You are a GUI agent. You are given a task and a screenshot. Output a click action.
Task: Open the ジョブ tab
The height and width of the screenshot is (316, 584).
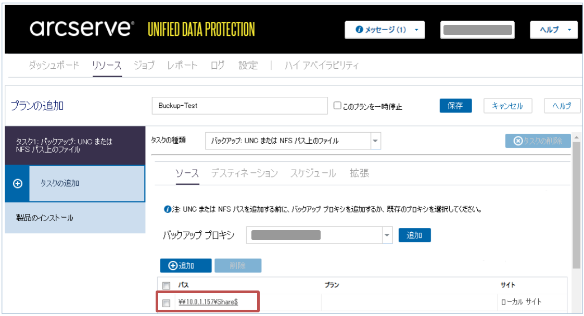(x=144, y=65)
